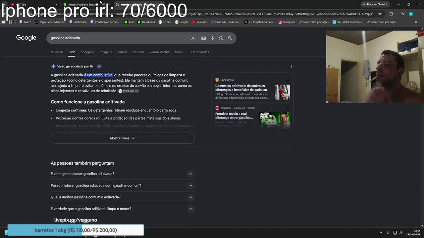Switch to the Shopping tab
This screenshot has height=238, width=424.
[87, 52]
